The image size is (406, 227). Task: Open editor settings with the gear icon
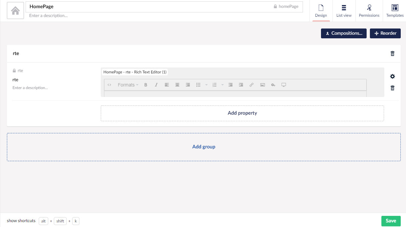click(392, 76)
